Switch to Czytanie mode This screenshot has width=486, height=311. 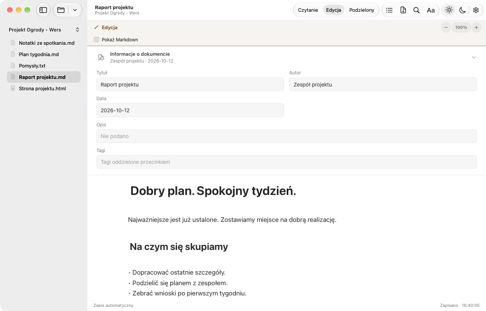308,10
